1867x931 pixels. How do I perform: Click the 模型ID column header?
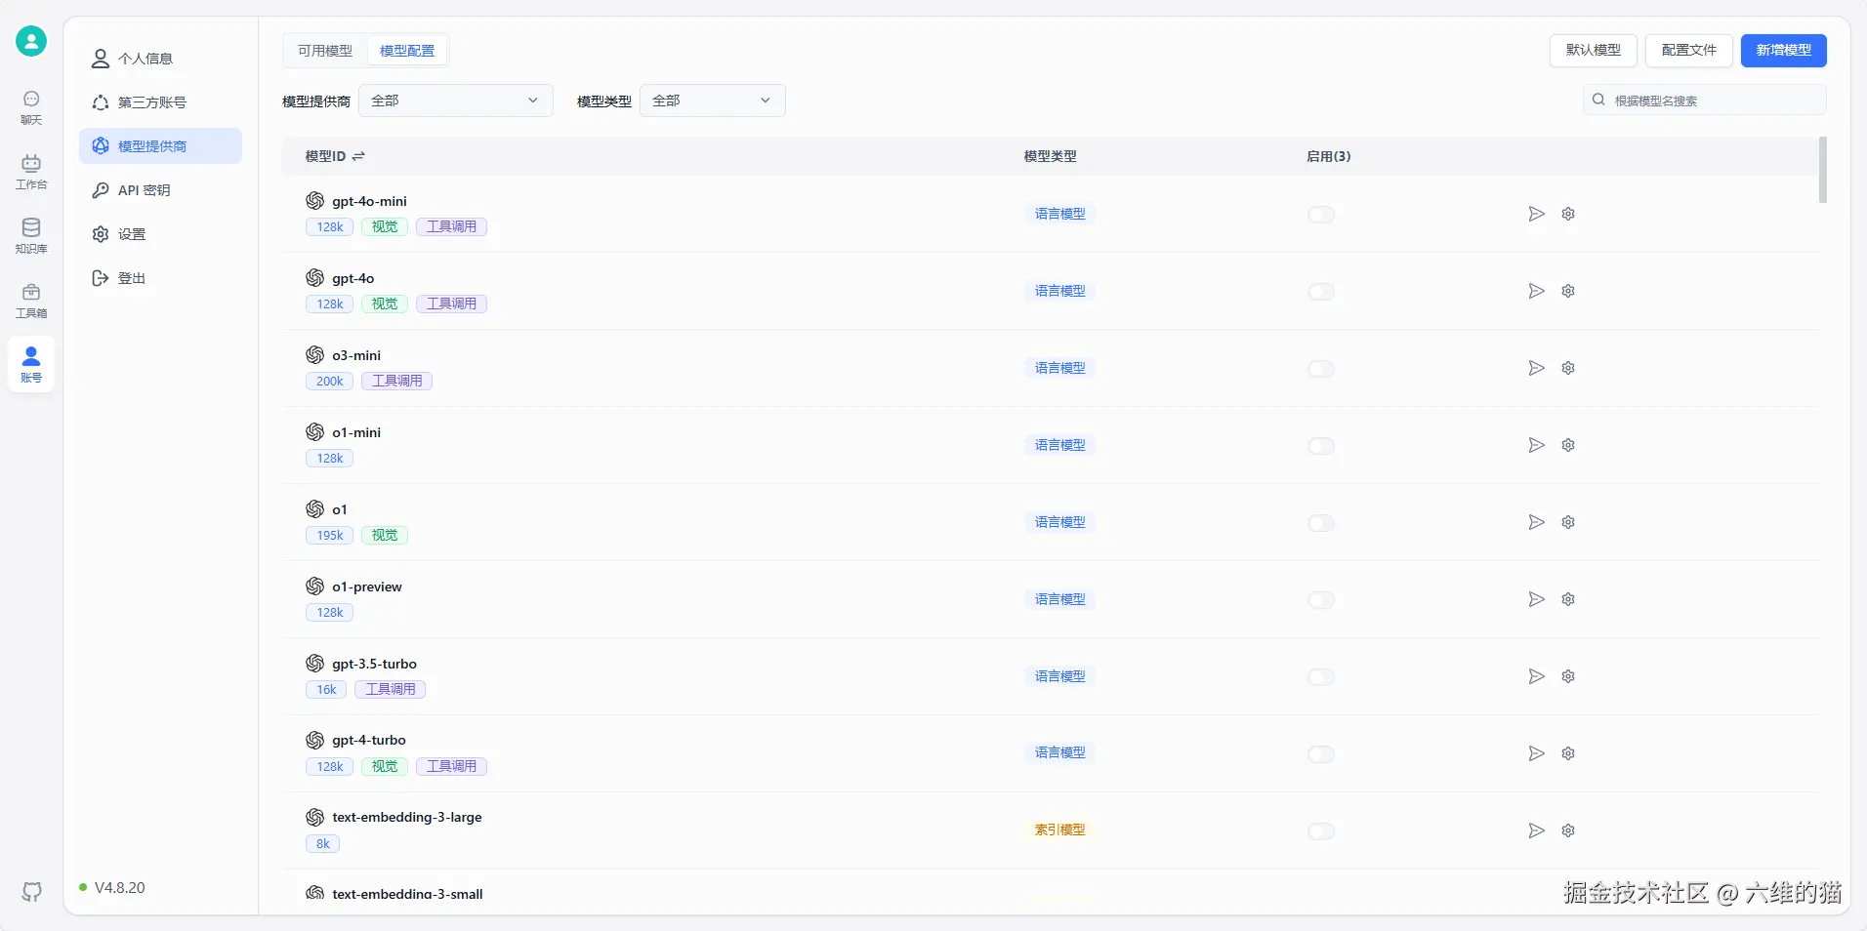pos(325,156)
